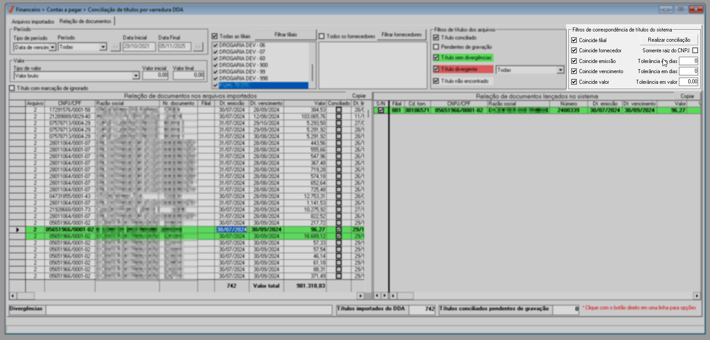
Task: Click the '>>' next period button
Action: coord(197,47)
